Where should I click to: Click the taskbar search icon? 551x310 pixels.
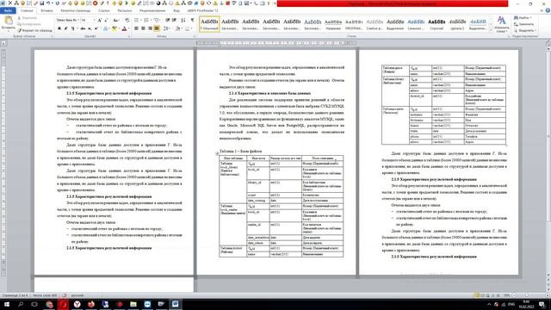21,304
